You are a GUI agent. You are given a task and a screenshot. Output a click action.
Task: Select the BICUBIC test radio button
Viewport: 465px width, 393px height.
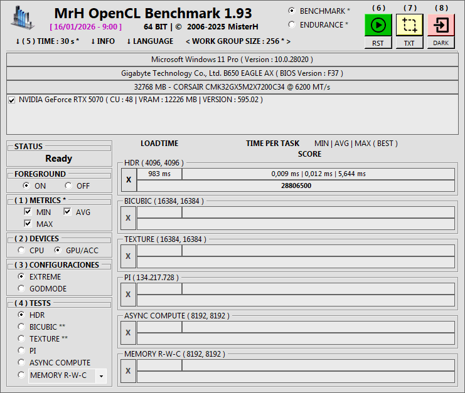pos(21,327)
